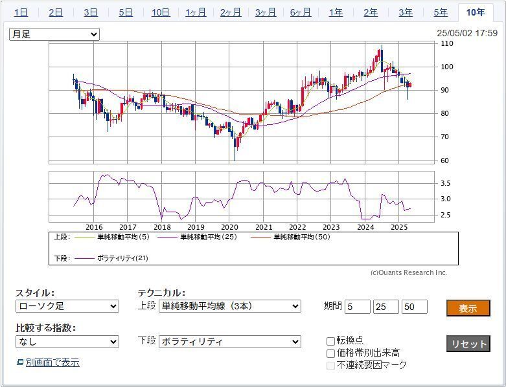Click the gray リセット button
Screen dimensions: 506x387
click(468, 344)
